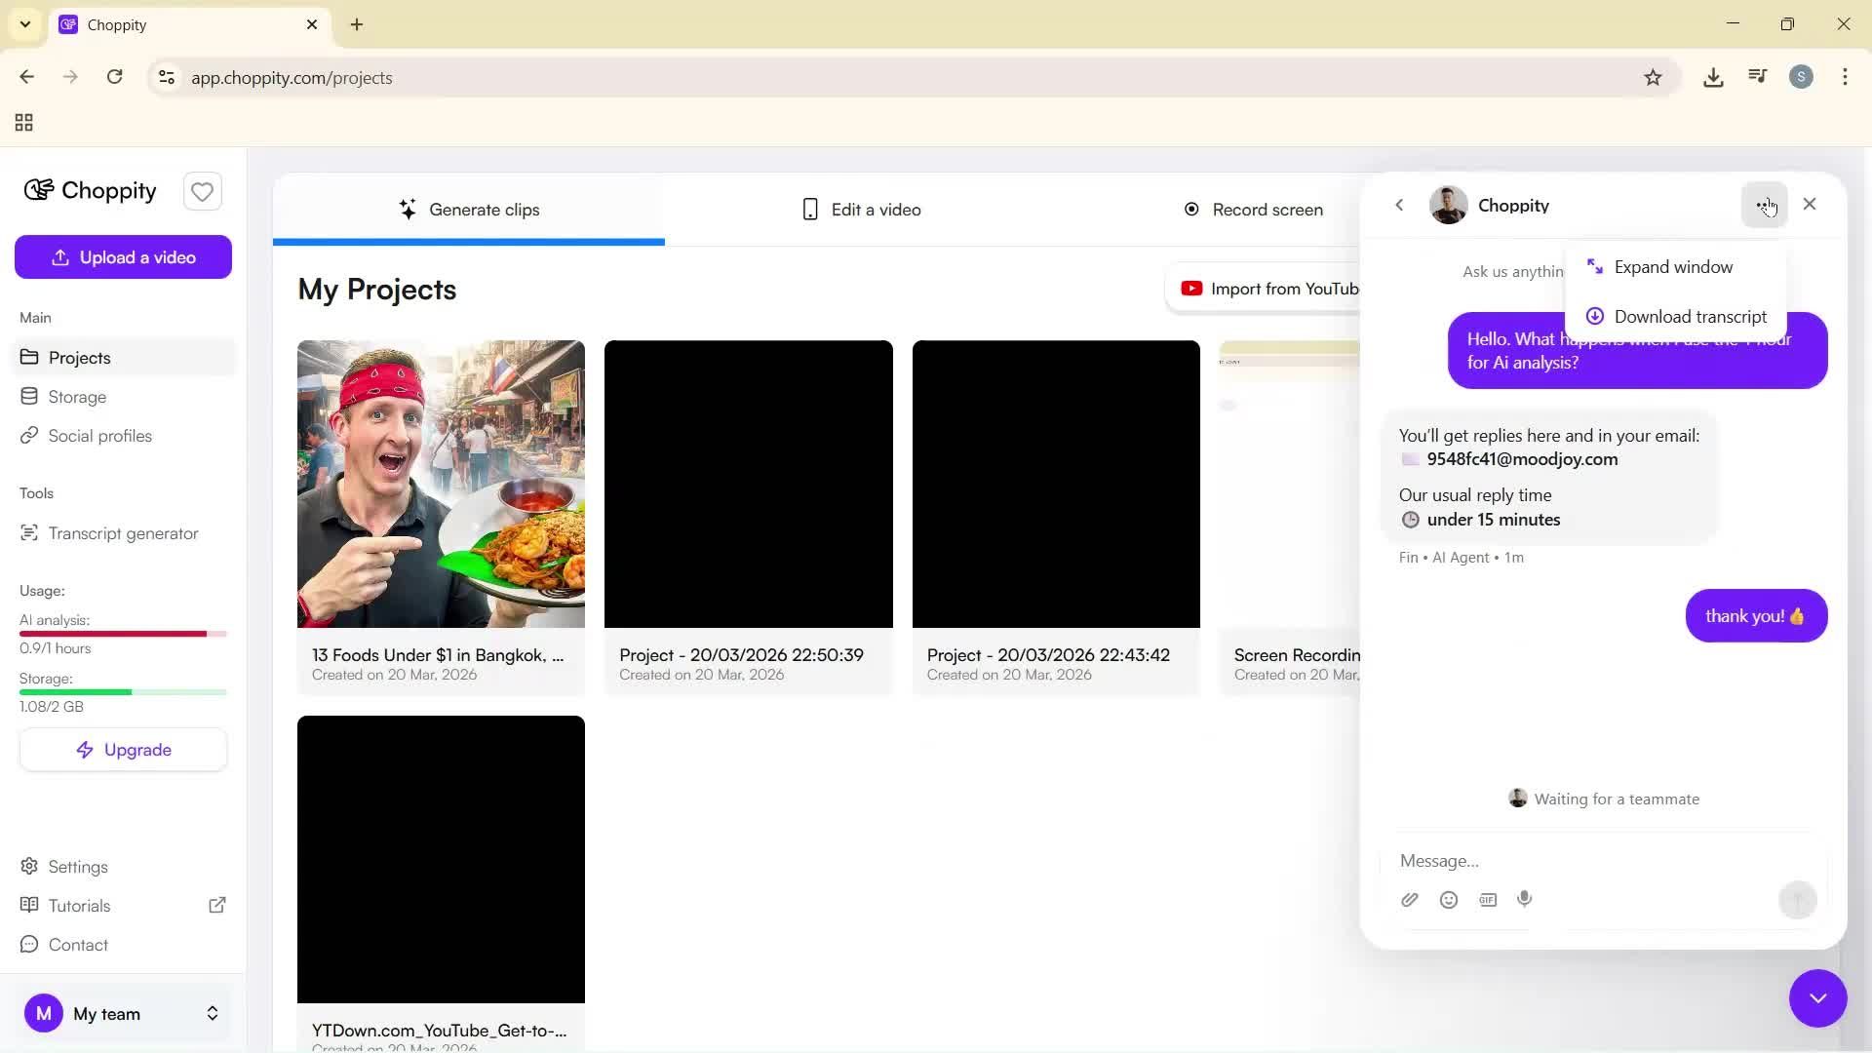Attach a file using the chat paperclip icon
This screenshot has height=1053, width=1872.
click(1410, 899)
